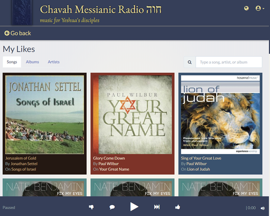Open the Lion of Judah album link
The image size is (270, 216).
[199, 169]
